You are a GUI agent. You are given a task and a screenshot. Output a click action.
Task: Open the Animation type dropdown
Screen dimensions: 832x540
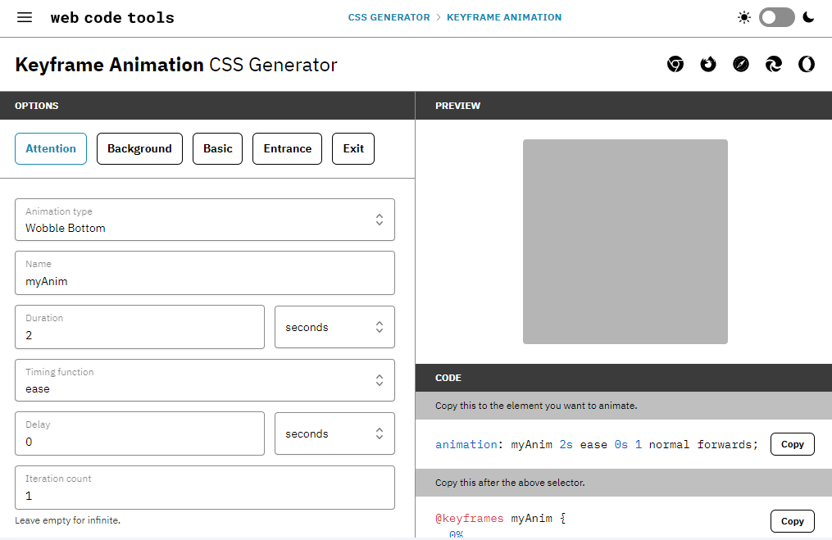pyautogui.click(x=205, y=220)
